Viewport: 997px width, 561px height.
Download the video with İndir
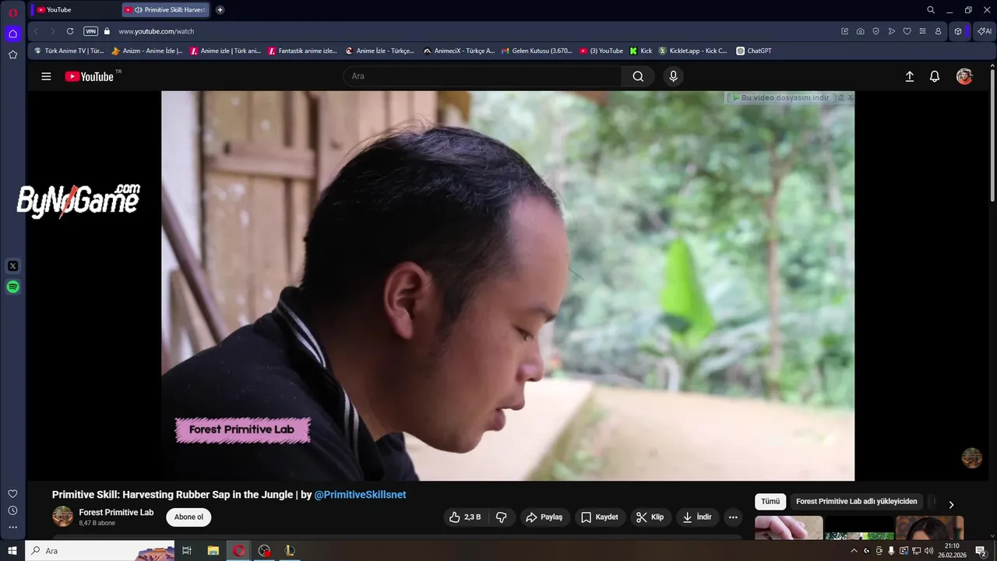pyautogui.click(x=697, y=517)
